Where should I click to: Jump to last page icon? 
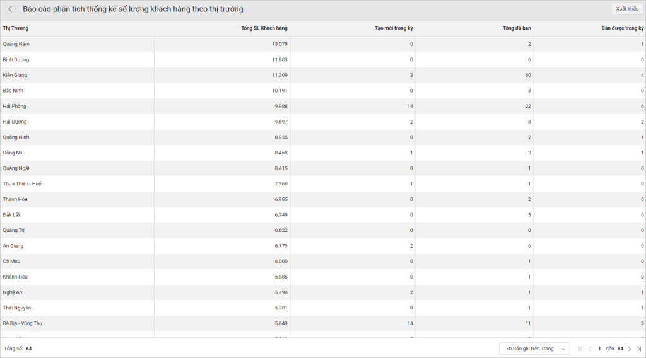[640, 349]
